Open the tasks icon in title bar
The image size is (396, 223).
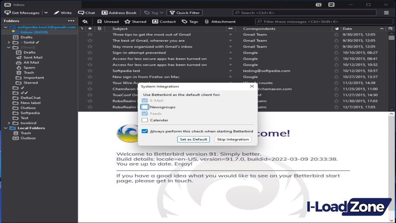coord(331,5)
